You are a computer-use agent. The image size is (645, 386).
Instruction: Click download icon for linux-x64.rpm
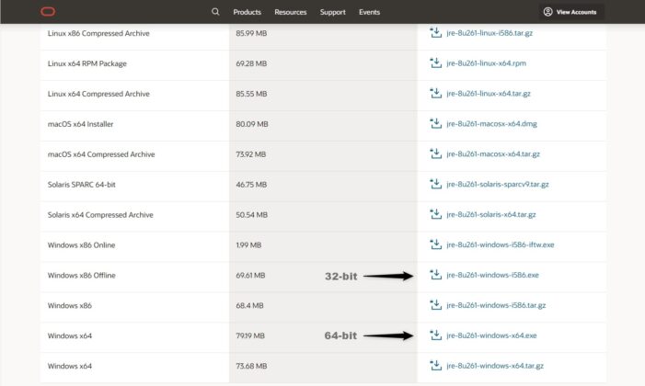pyautogui.click(x=435, y=63)
